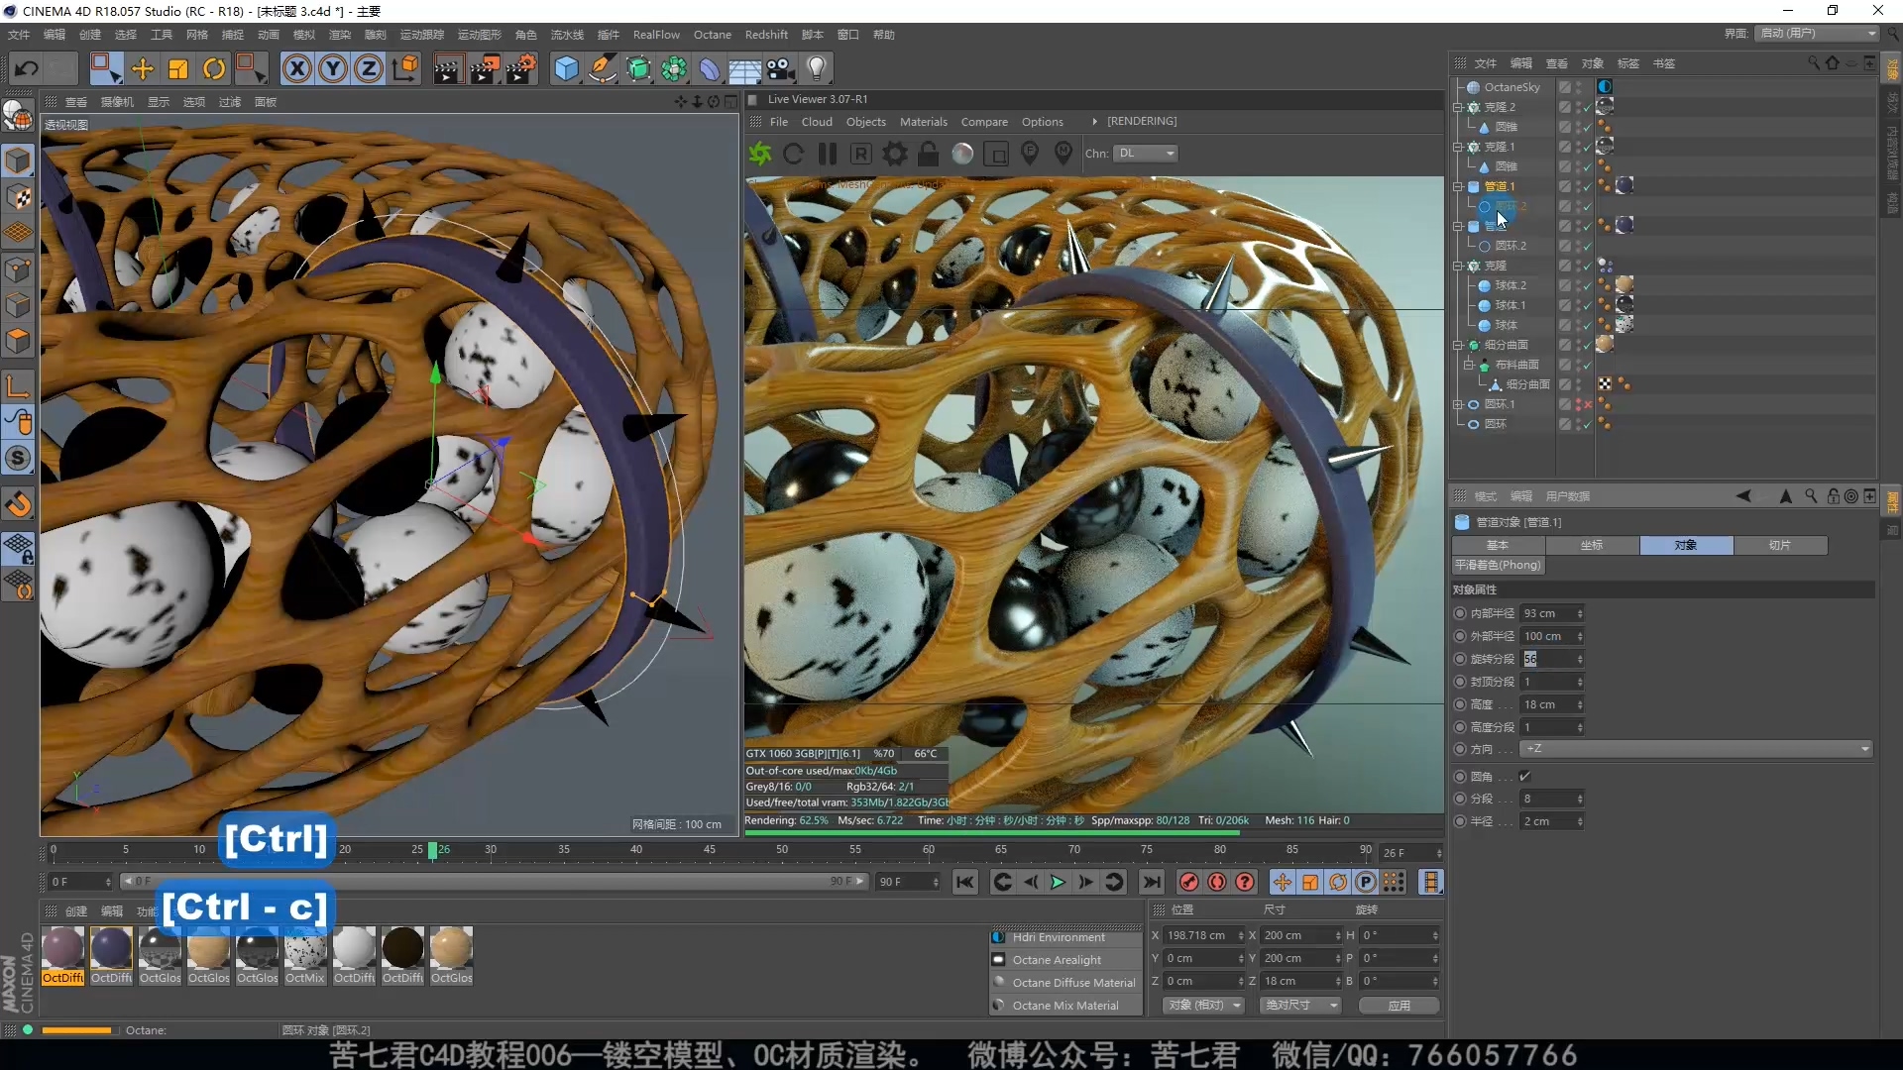Add a Cube primitive object
1903x1070 pixels.
[x=566, y=68]
